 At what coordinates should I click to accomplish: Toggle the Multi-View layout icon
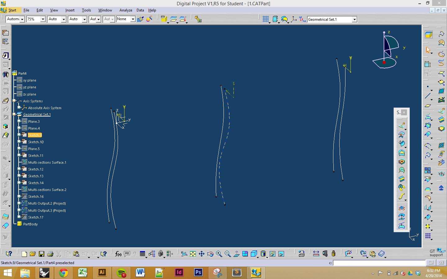pyautogui.click(x=245, y=254)
